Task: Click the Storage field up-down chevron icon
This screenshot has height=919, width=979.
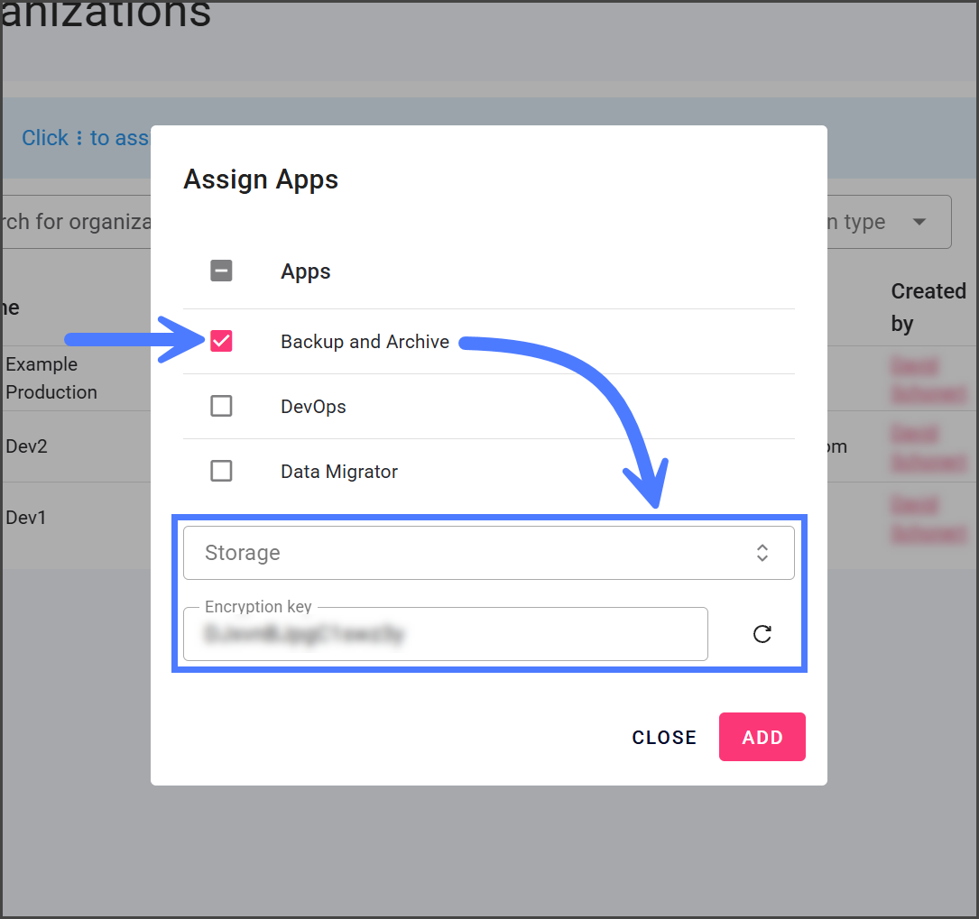Action: coord(762,553)
